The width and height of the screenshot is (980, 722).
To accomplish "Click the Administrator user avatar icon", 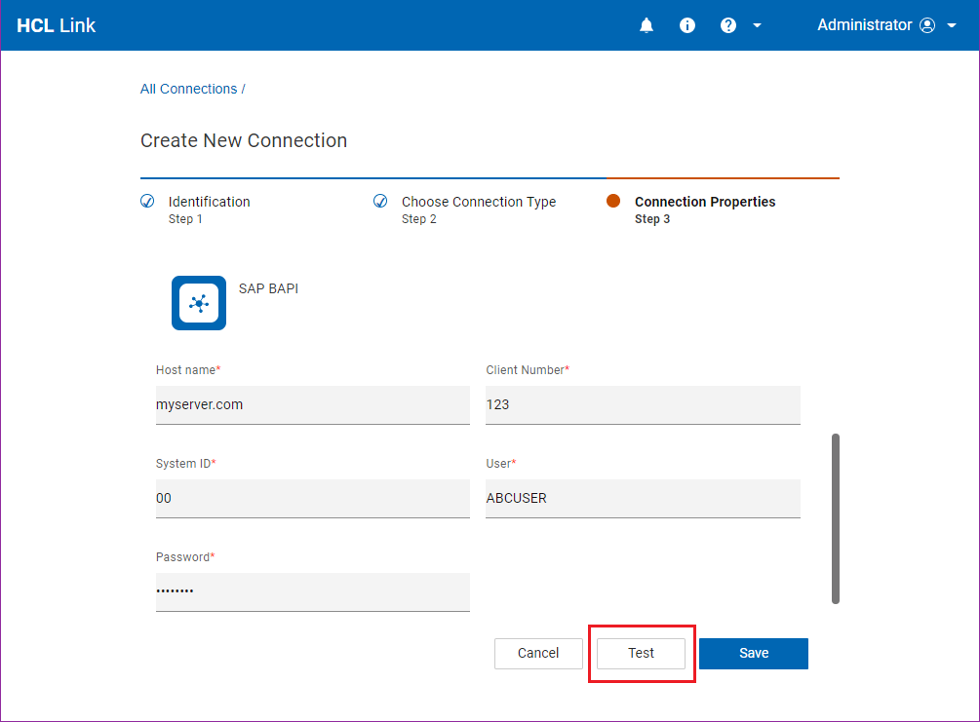I will [927, 25].
